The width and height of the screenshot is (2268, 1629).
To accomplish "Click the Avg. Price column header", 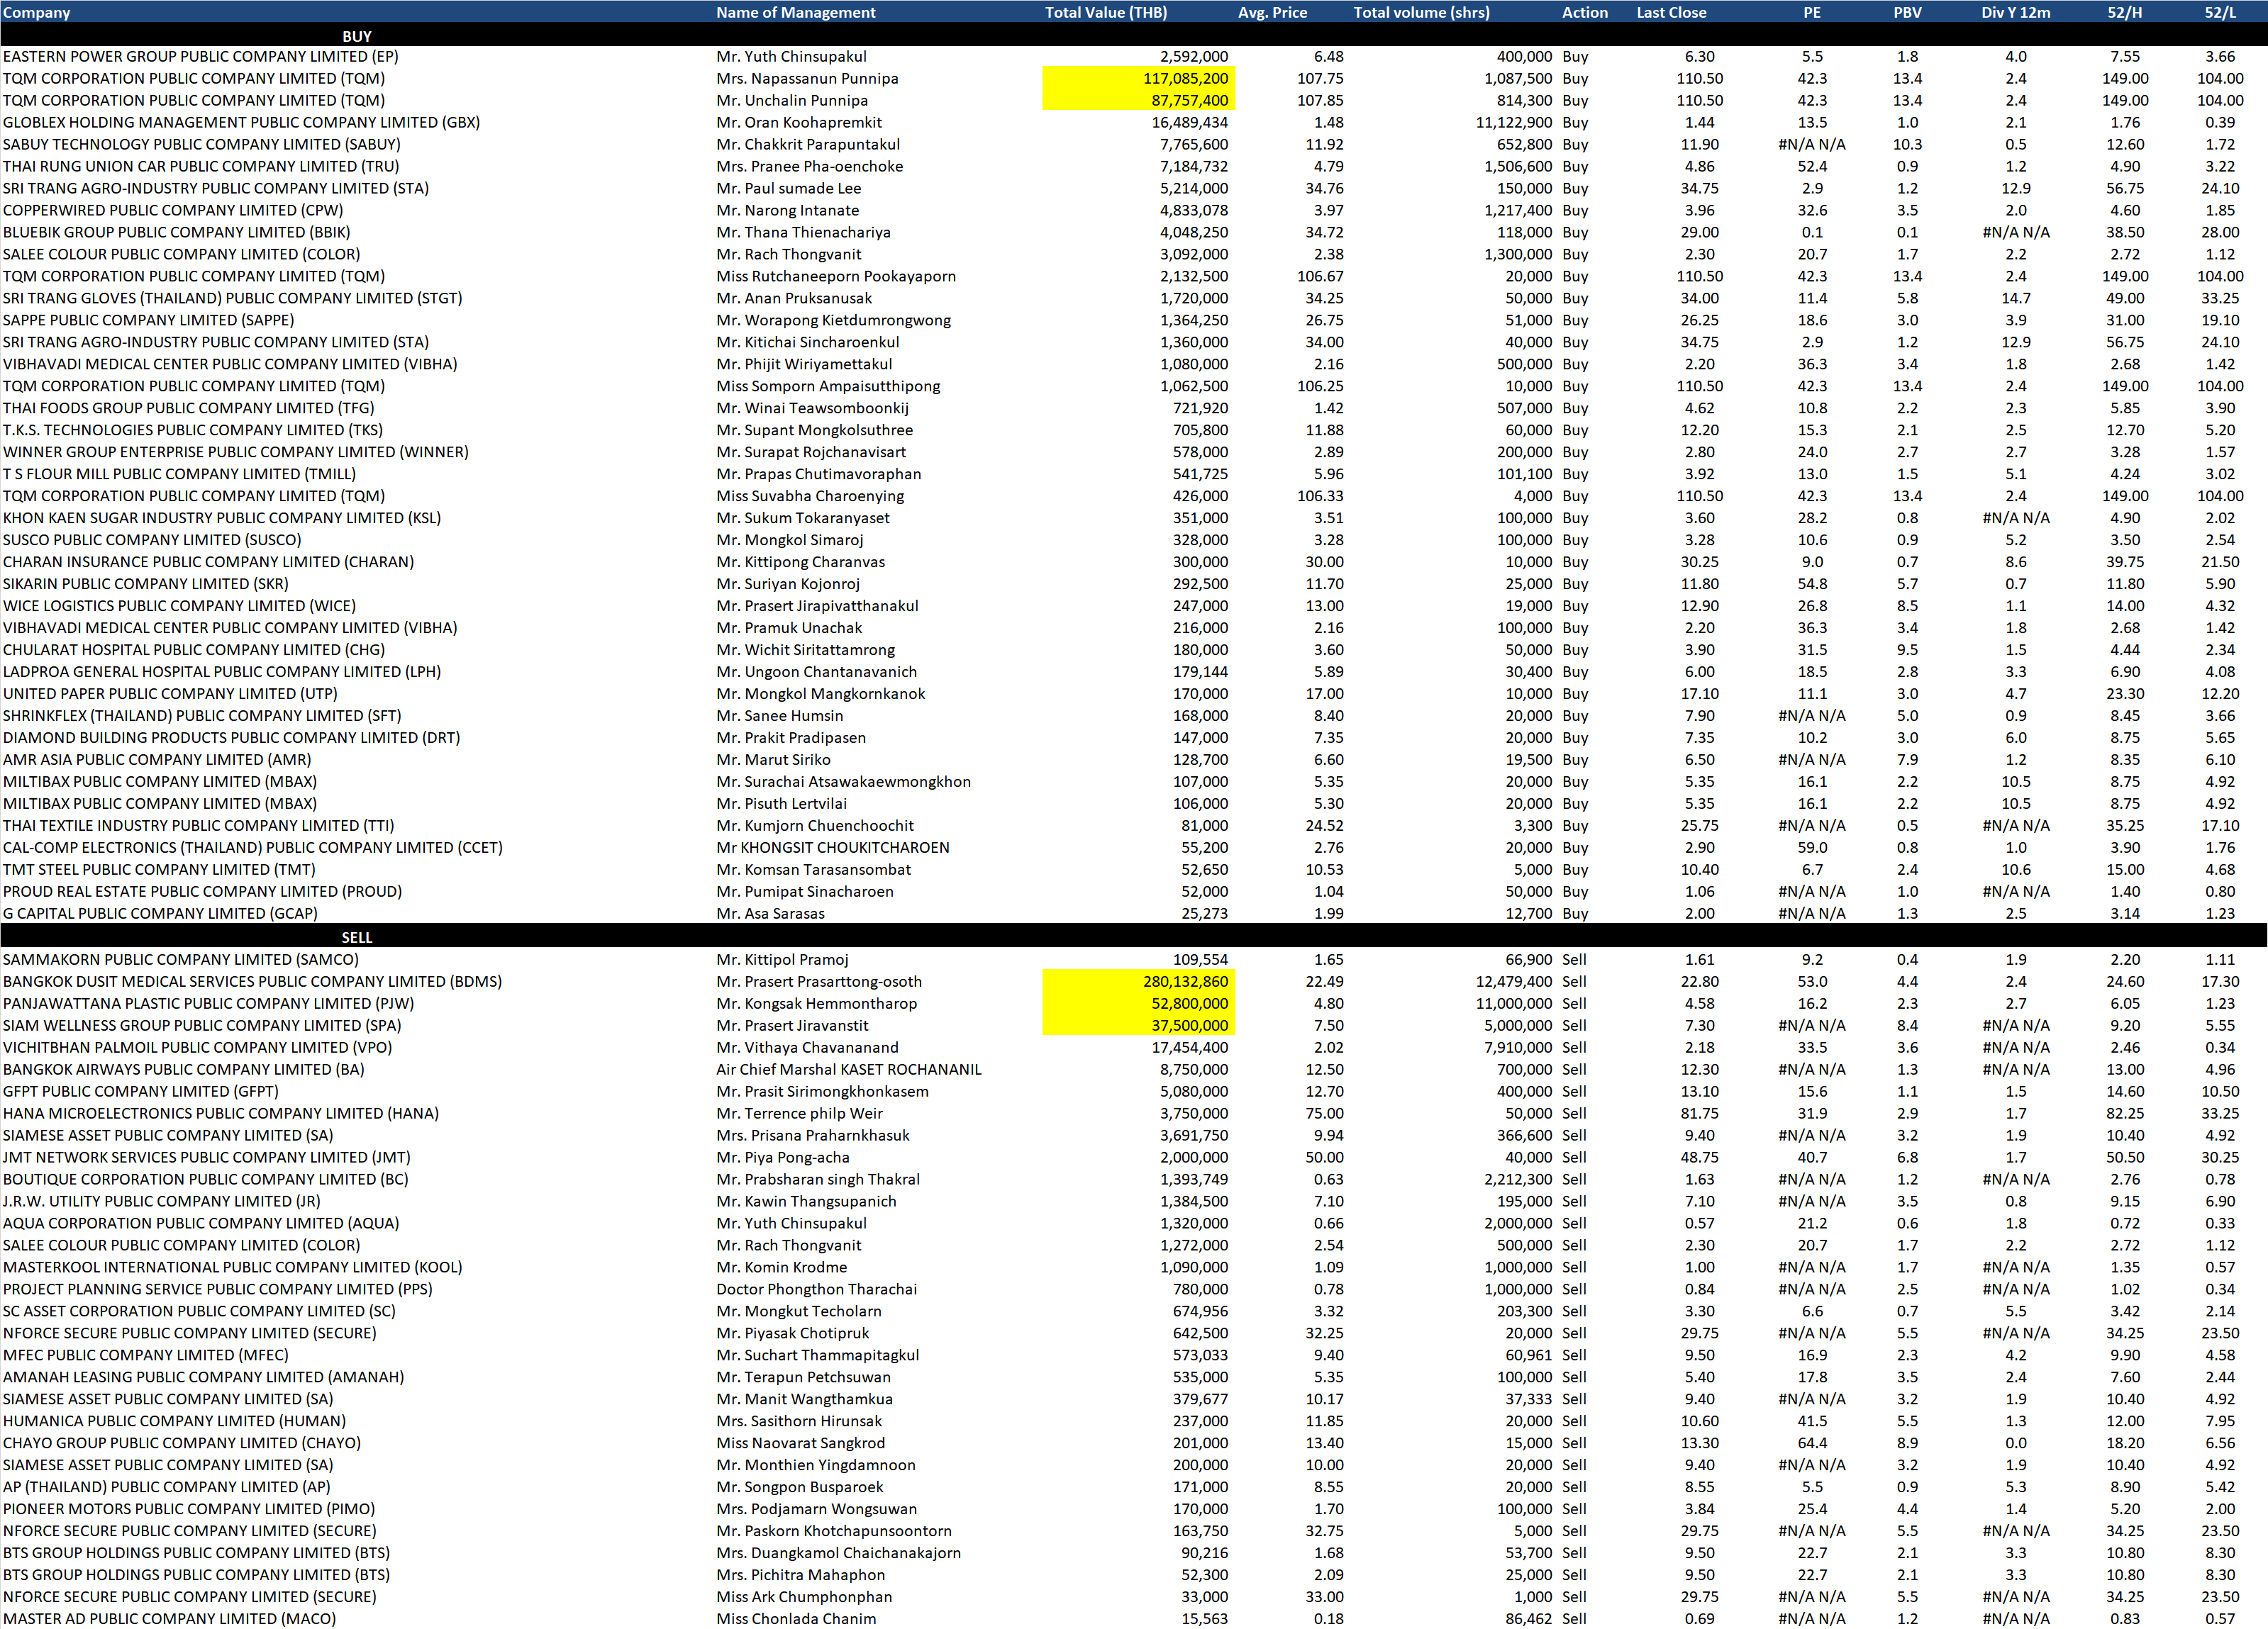I will coord(1272,12).
